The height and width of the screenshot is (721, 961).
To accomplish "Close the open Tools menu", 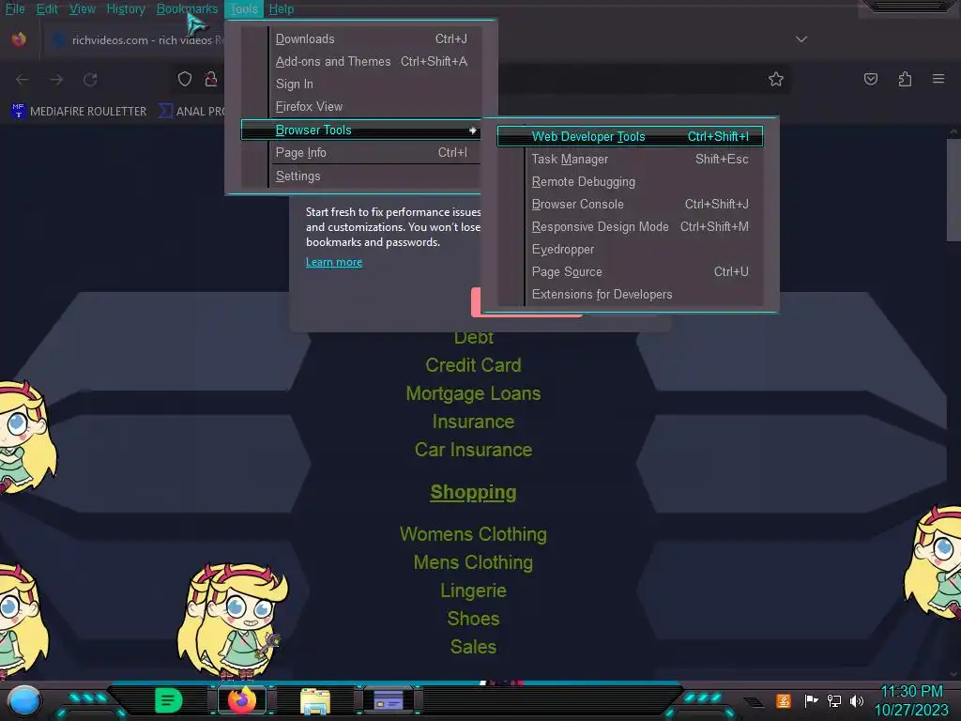I will (x=244, y=8).
